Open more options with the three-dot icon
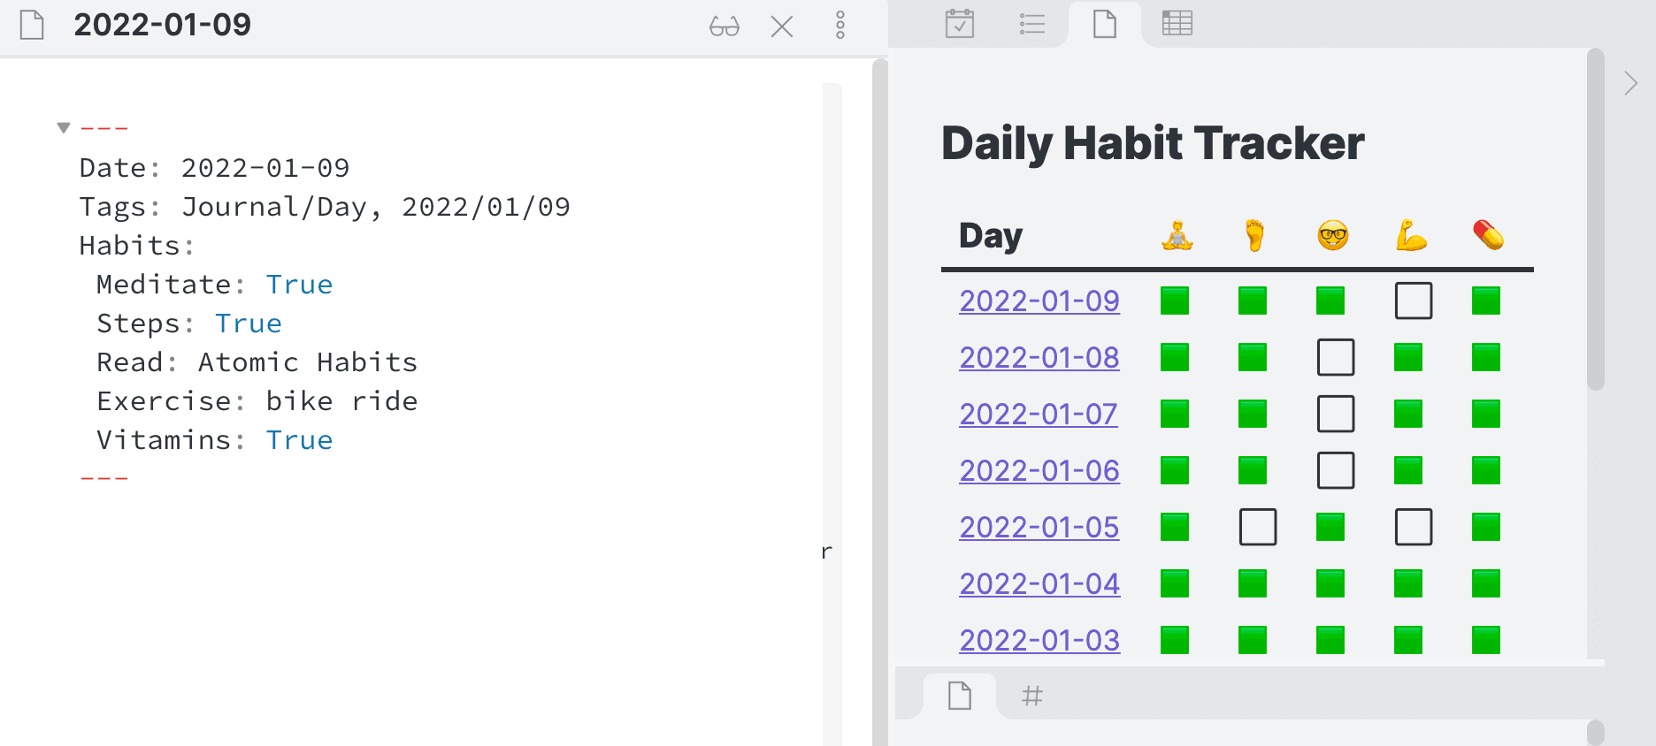 839,27
